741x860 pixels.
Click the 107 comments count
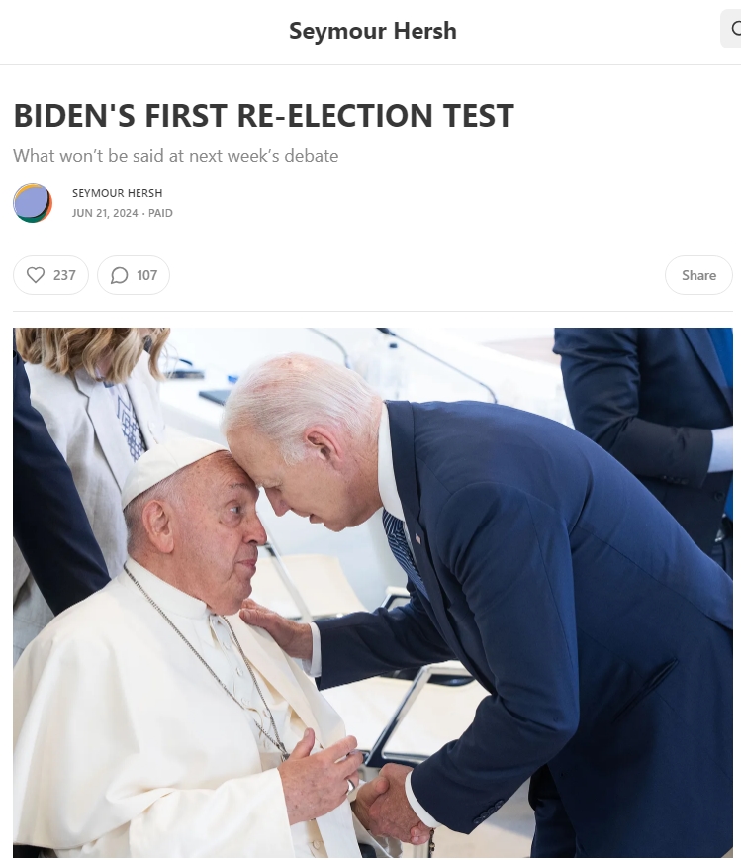[147, 275]
